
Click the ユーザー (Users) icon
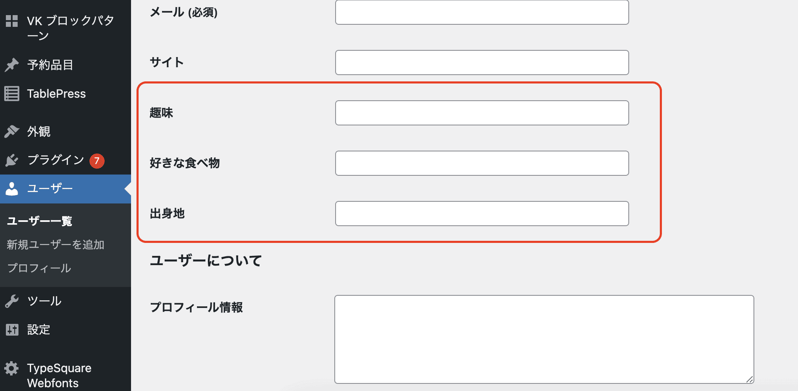13,188
